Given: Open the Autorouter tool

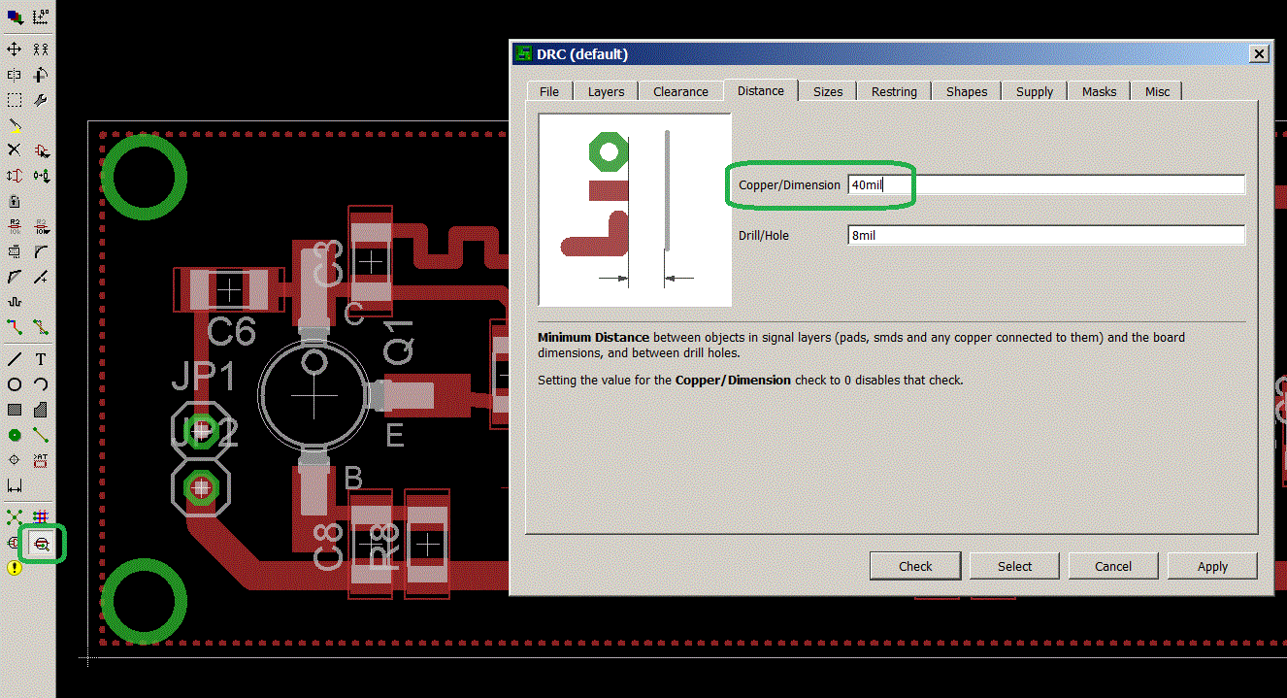Looking at the screenshot, I should pos(41,517).
